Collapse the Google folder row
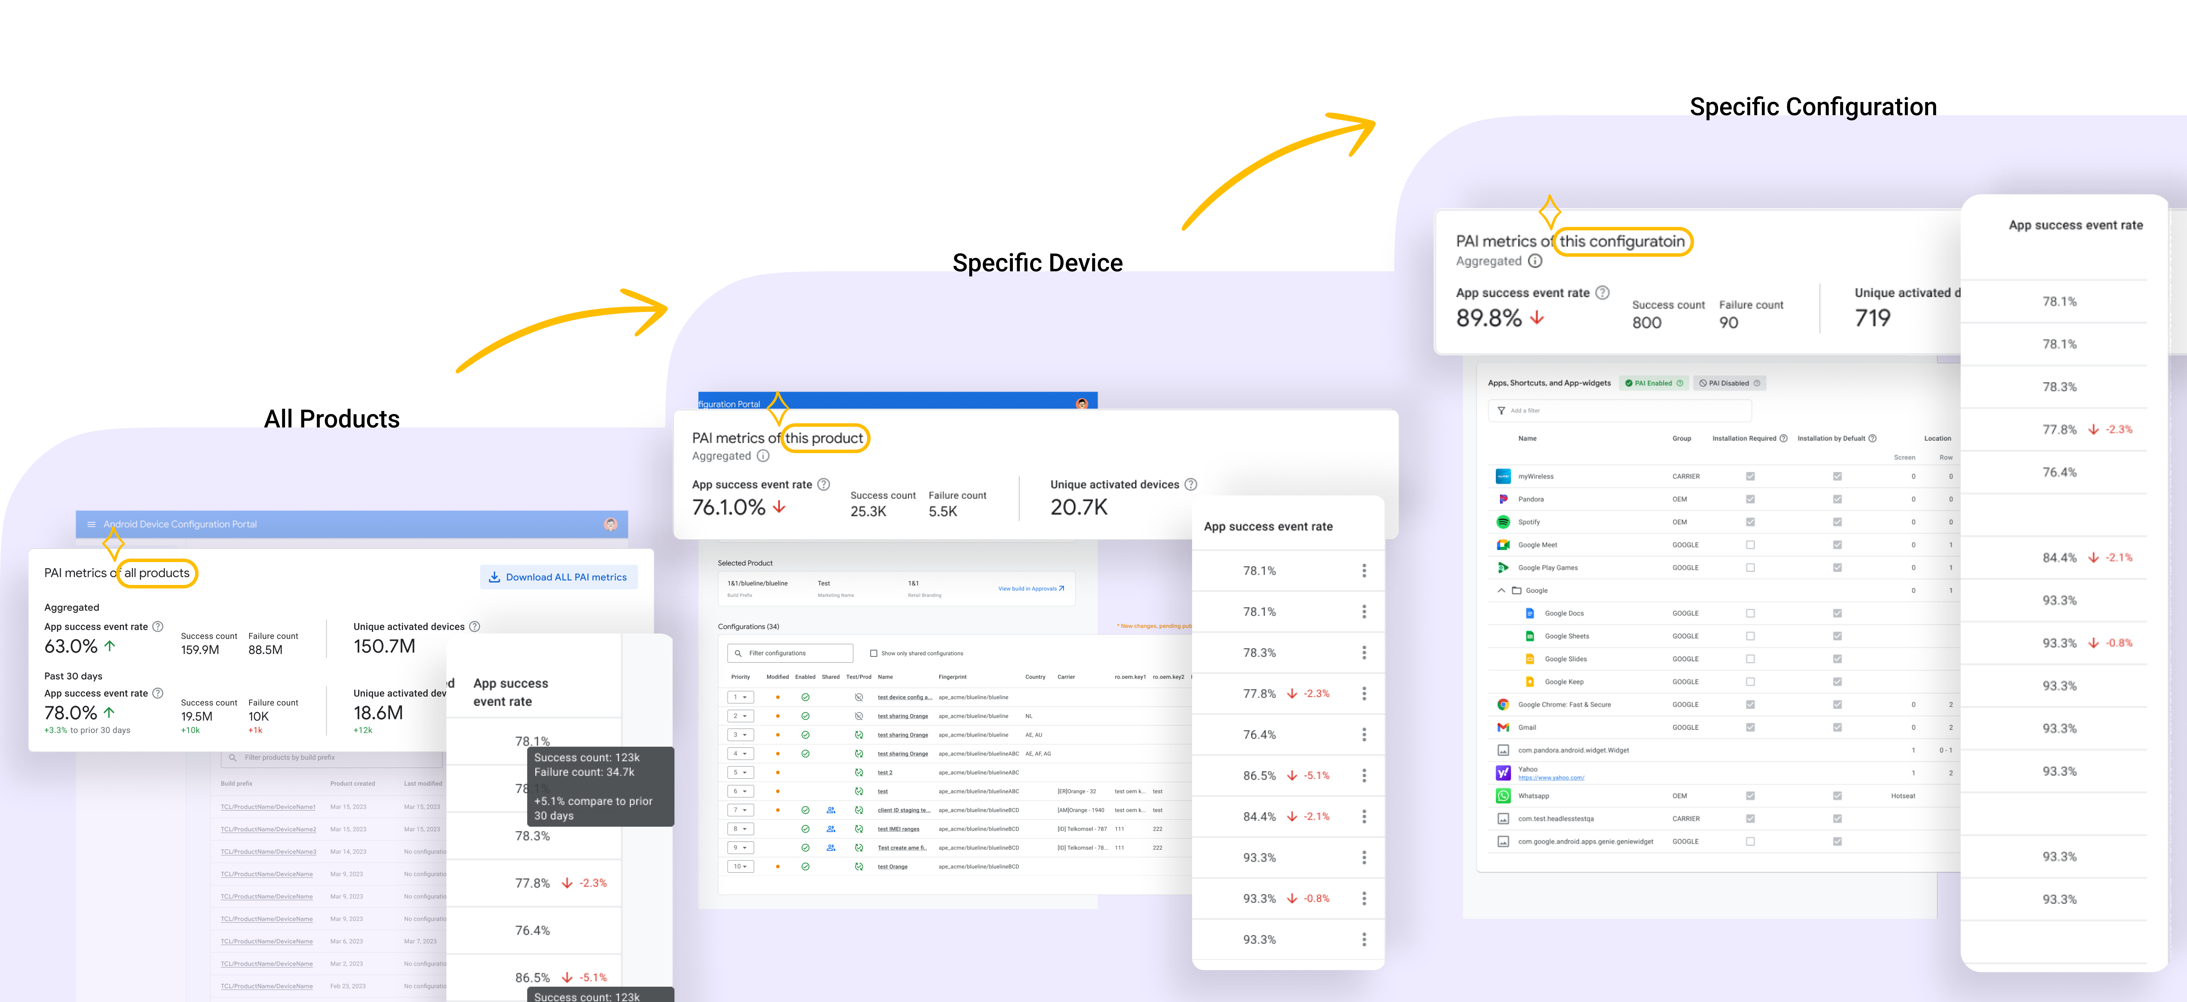Image resolution: width=2187 pixels, height=1002 pixels. pyautogui.click(x=1501, y=591)
